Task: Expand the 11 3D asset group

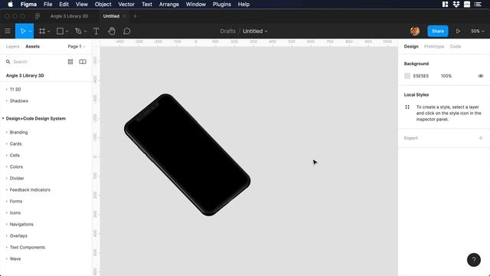Action: coord(7,89)
